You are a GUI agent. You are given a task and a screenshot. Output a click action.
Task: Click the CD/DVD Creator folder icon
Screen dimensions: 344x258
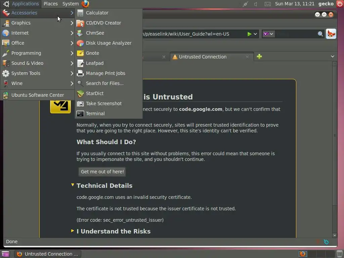80,23
